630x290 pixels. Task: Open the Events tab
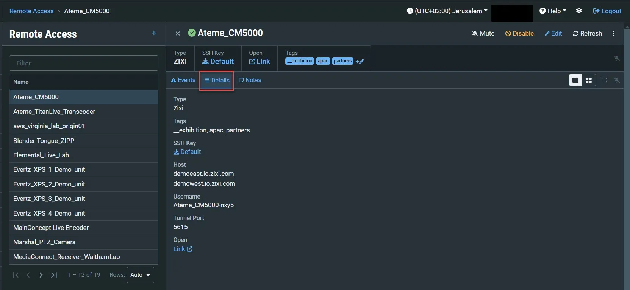pos(183,80)
